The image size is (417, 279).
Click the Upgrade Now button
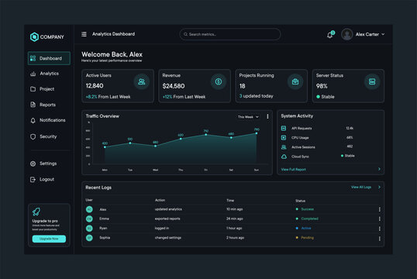49,239
